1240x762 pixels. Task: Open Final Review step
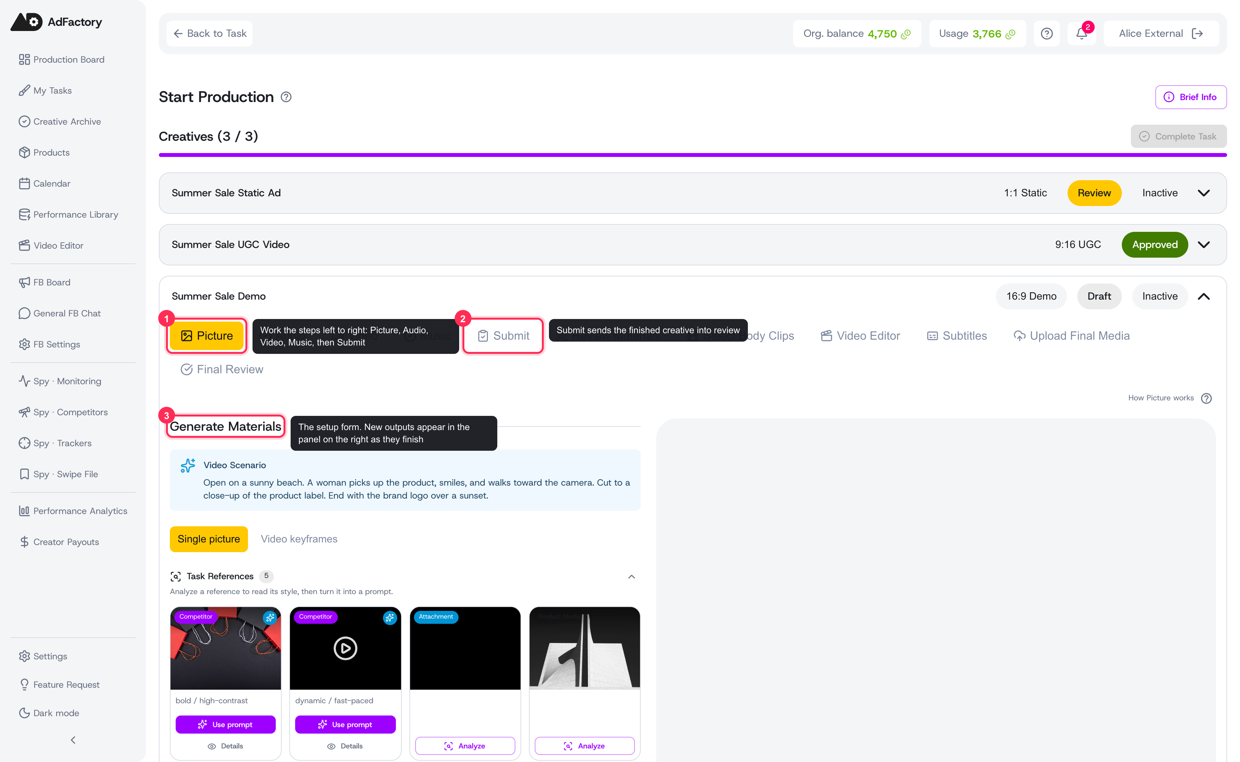pyautogui.click(x=222, y=369)
